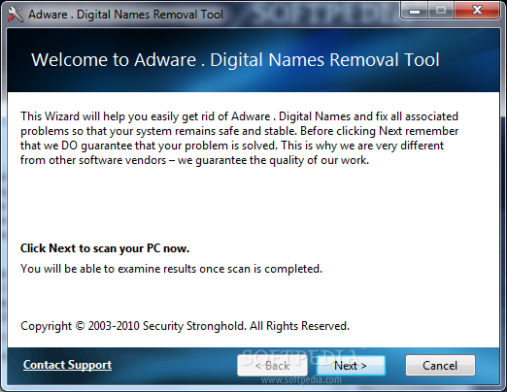Click the 'Welcome to Adware . Digital Names Removal Tool' heading
The width and height of the screenshot is (507, 392).
pyautogui.click(x=235, y=60)
